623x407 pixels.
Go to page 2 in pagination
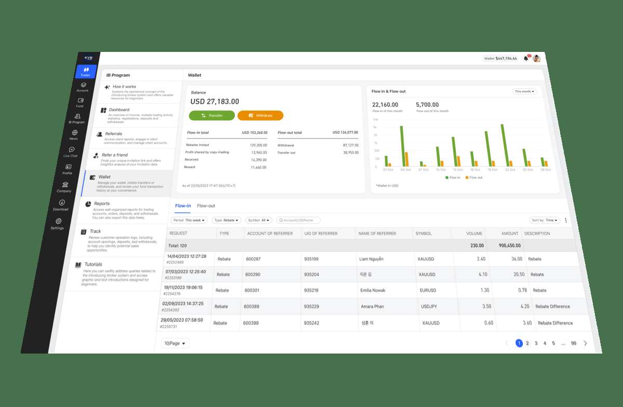pos(527,343)
